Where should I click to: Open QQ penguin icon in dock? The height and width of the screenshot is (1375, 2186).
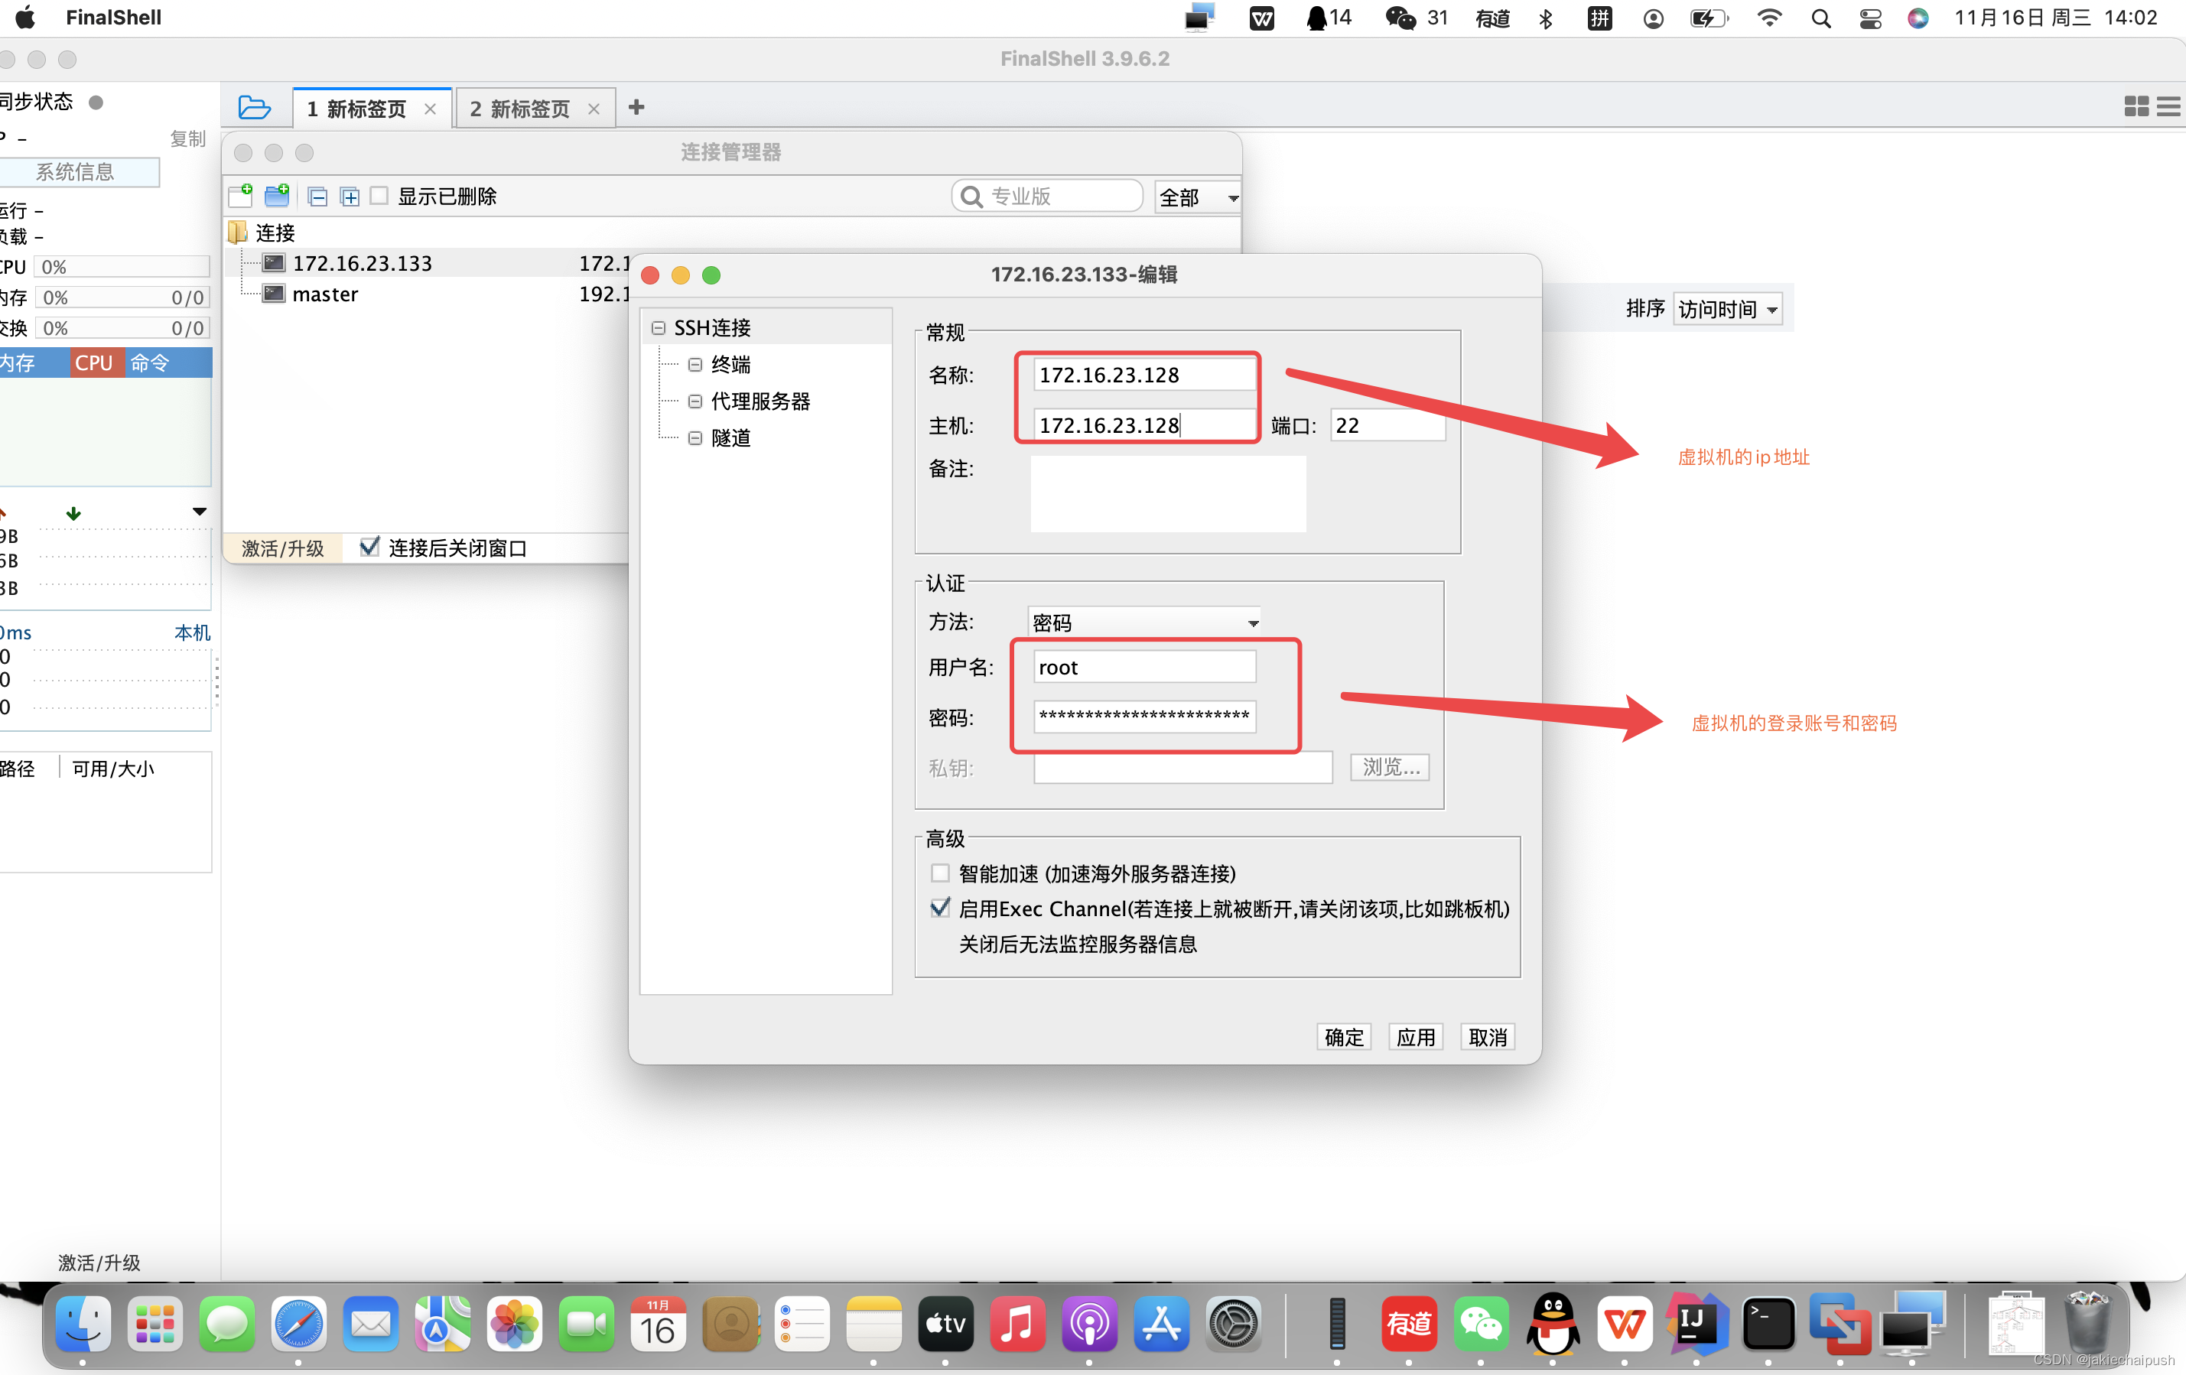click(1553, 1325)
